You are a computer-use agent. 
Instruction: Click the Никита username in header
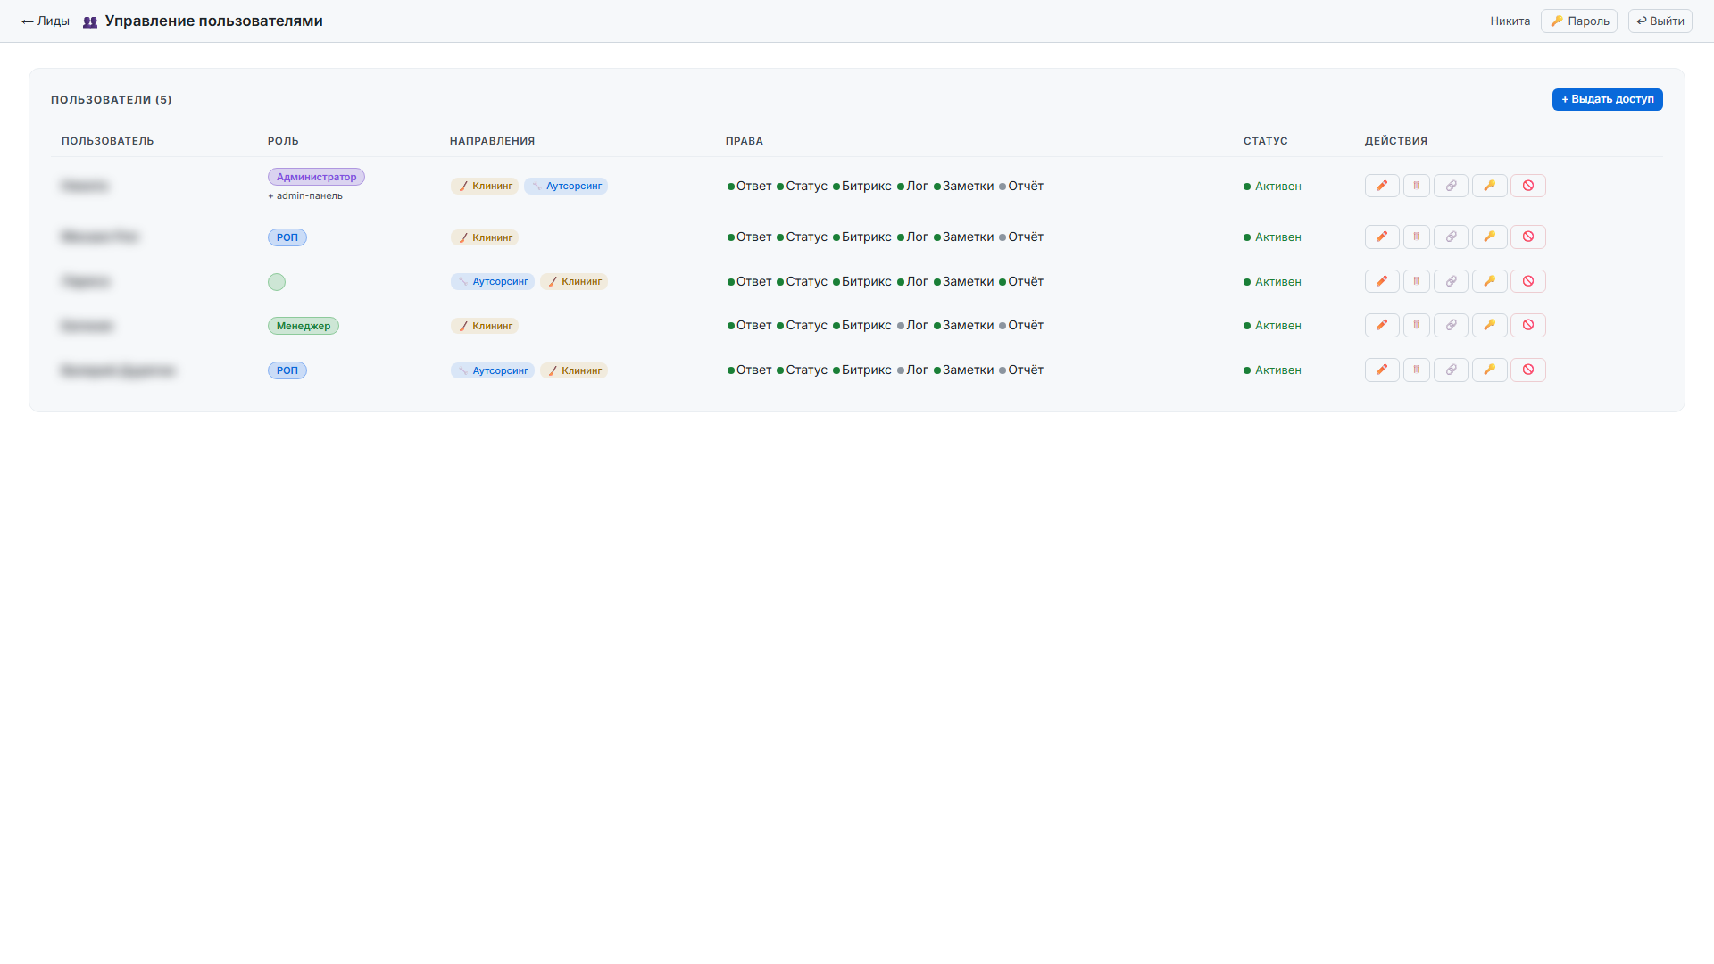pos(1510,21)
